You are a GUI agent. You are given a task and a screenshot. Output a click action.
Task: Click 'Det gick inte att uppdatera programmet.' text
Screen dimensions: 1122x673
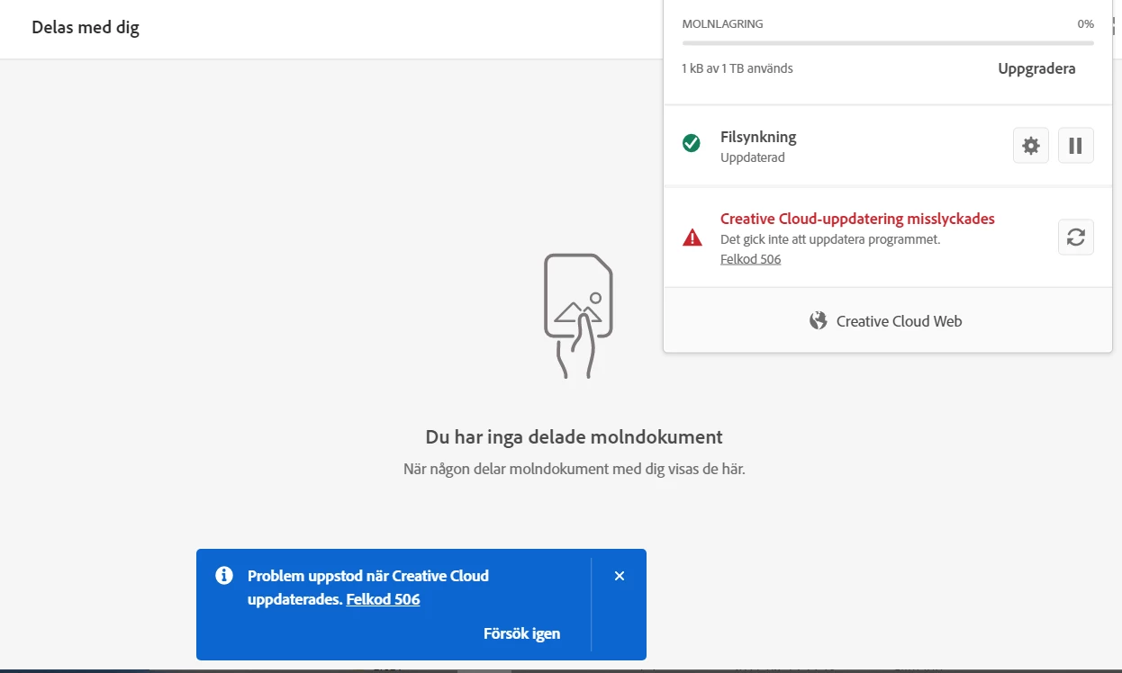(x=830, y=239)
